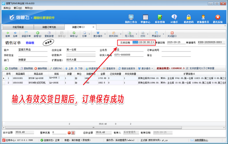The image size is (228, 144).
Task: Open 我的工作台 from the top toolbar
Action: pyautogui.click(x=131, y=19)
